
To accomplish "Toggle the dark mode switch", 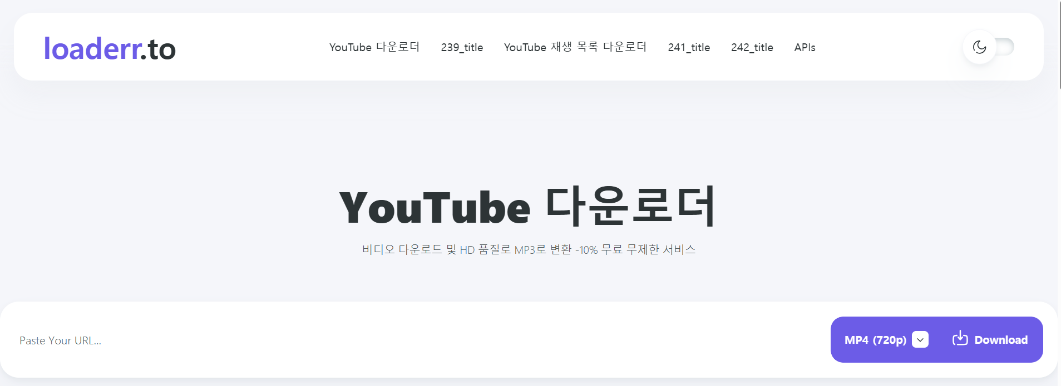I will click(x=989, y=47).
